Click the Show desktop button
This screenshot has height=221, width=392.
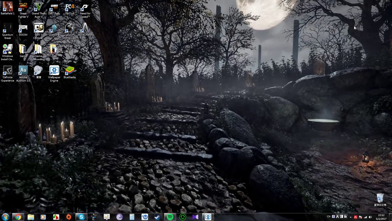(390, 217)
